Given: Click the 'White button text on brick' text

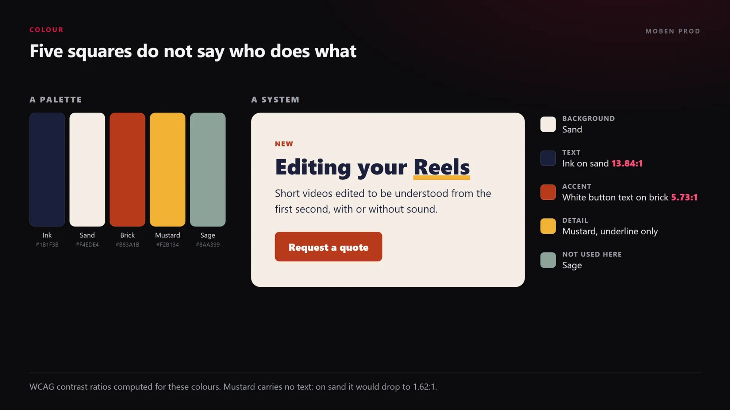Looking at the screenshot, I should point(615,197).
